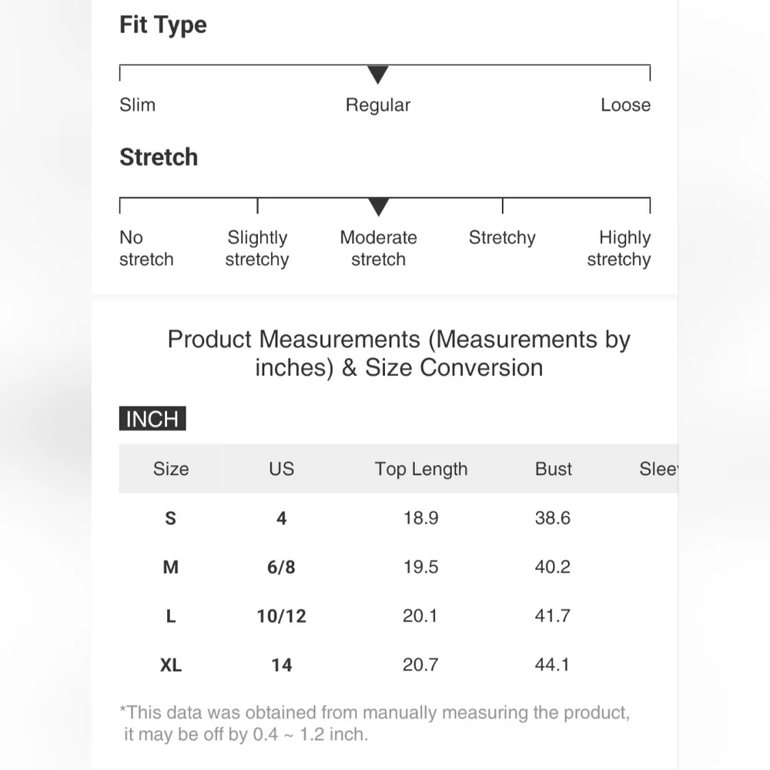Click the partially visible Sleeve column header

658,469
